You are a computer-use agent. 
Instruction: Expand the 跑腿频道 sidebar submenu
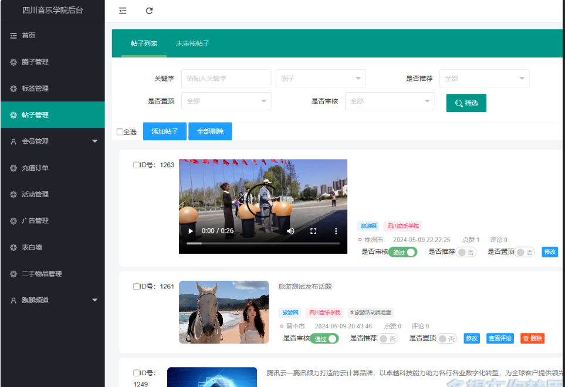(x=94, y=300)
